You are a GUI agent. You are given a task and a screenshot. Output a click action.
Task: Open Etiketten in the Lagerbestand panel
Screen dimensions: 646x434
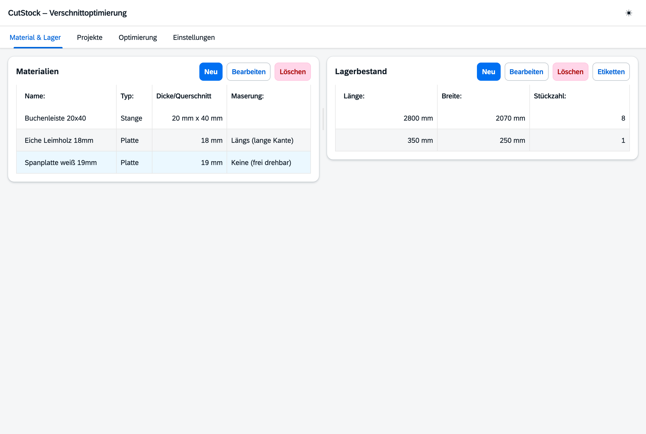coord(611,72)
